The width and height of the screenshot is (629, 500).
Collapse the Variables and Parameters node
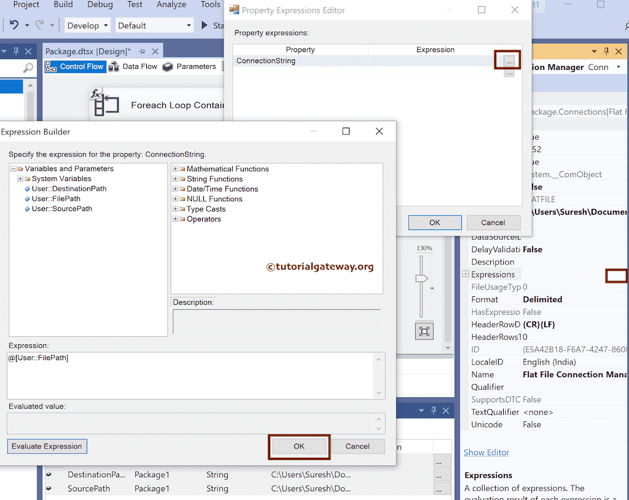[x=14, y=169]
